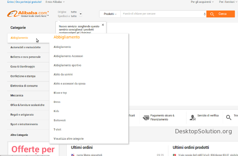The image size is (238, 156).
Task: Select Elettronica di consumo category
Action: tap(28, 86)
